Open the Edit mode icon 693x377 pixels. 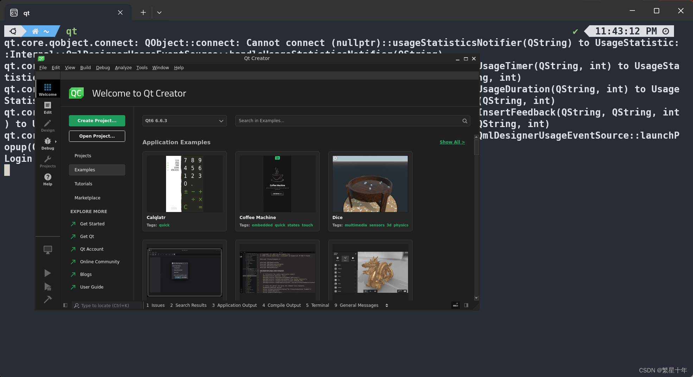48,107
